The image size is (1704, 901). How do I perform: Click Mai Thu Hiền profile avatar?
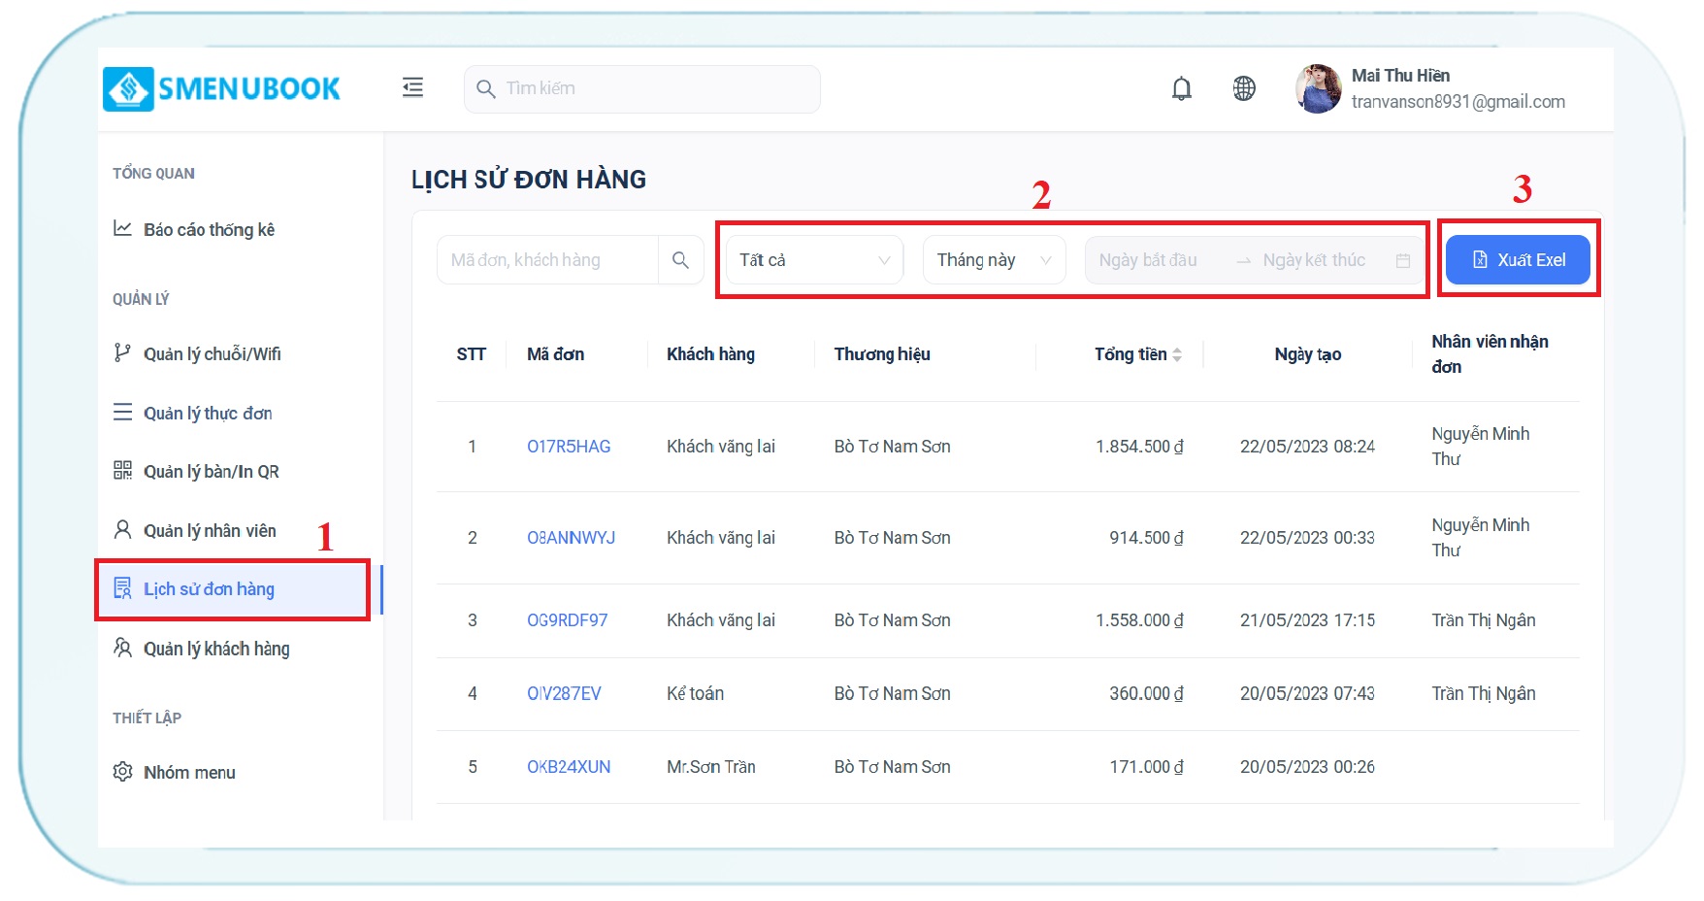click(1318, 89)
